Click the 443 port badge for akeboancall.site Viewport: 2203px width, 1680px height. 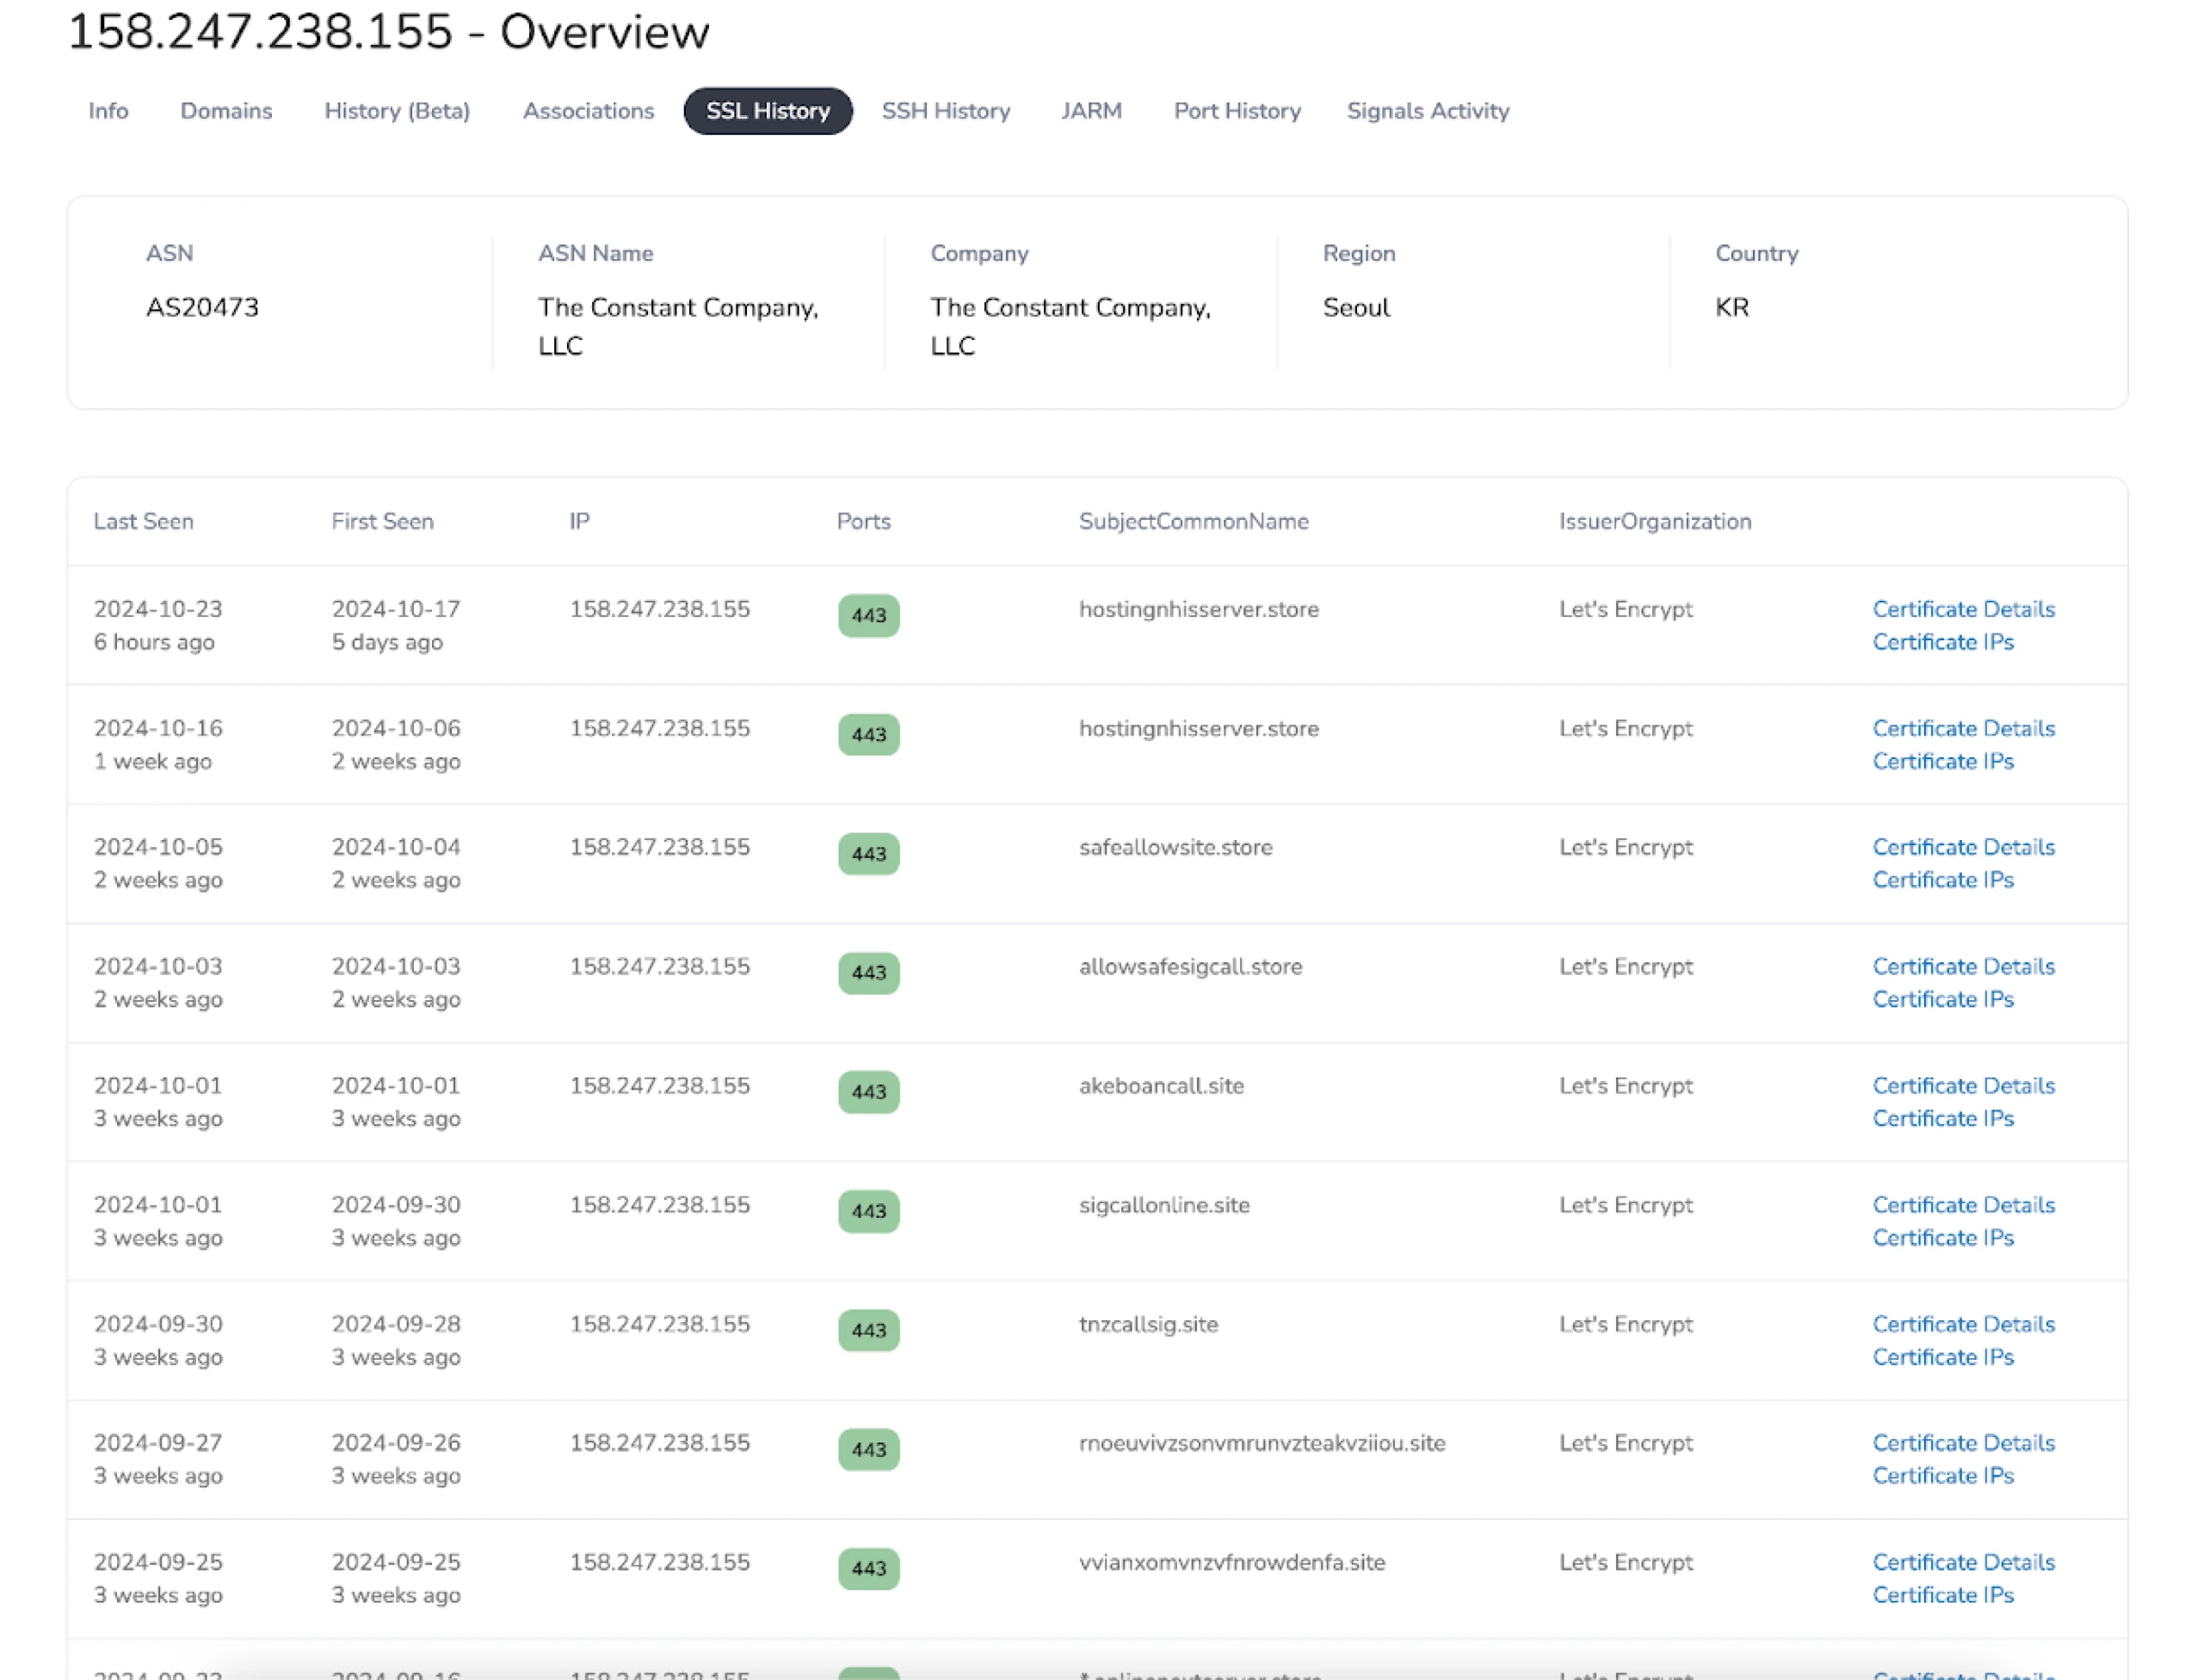(x=868, y=1092)
